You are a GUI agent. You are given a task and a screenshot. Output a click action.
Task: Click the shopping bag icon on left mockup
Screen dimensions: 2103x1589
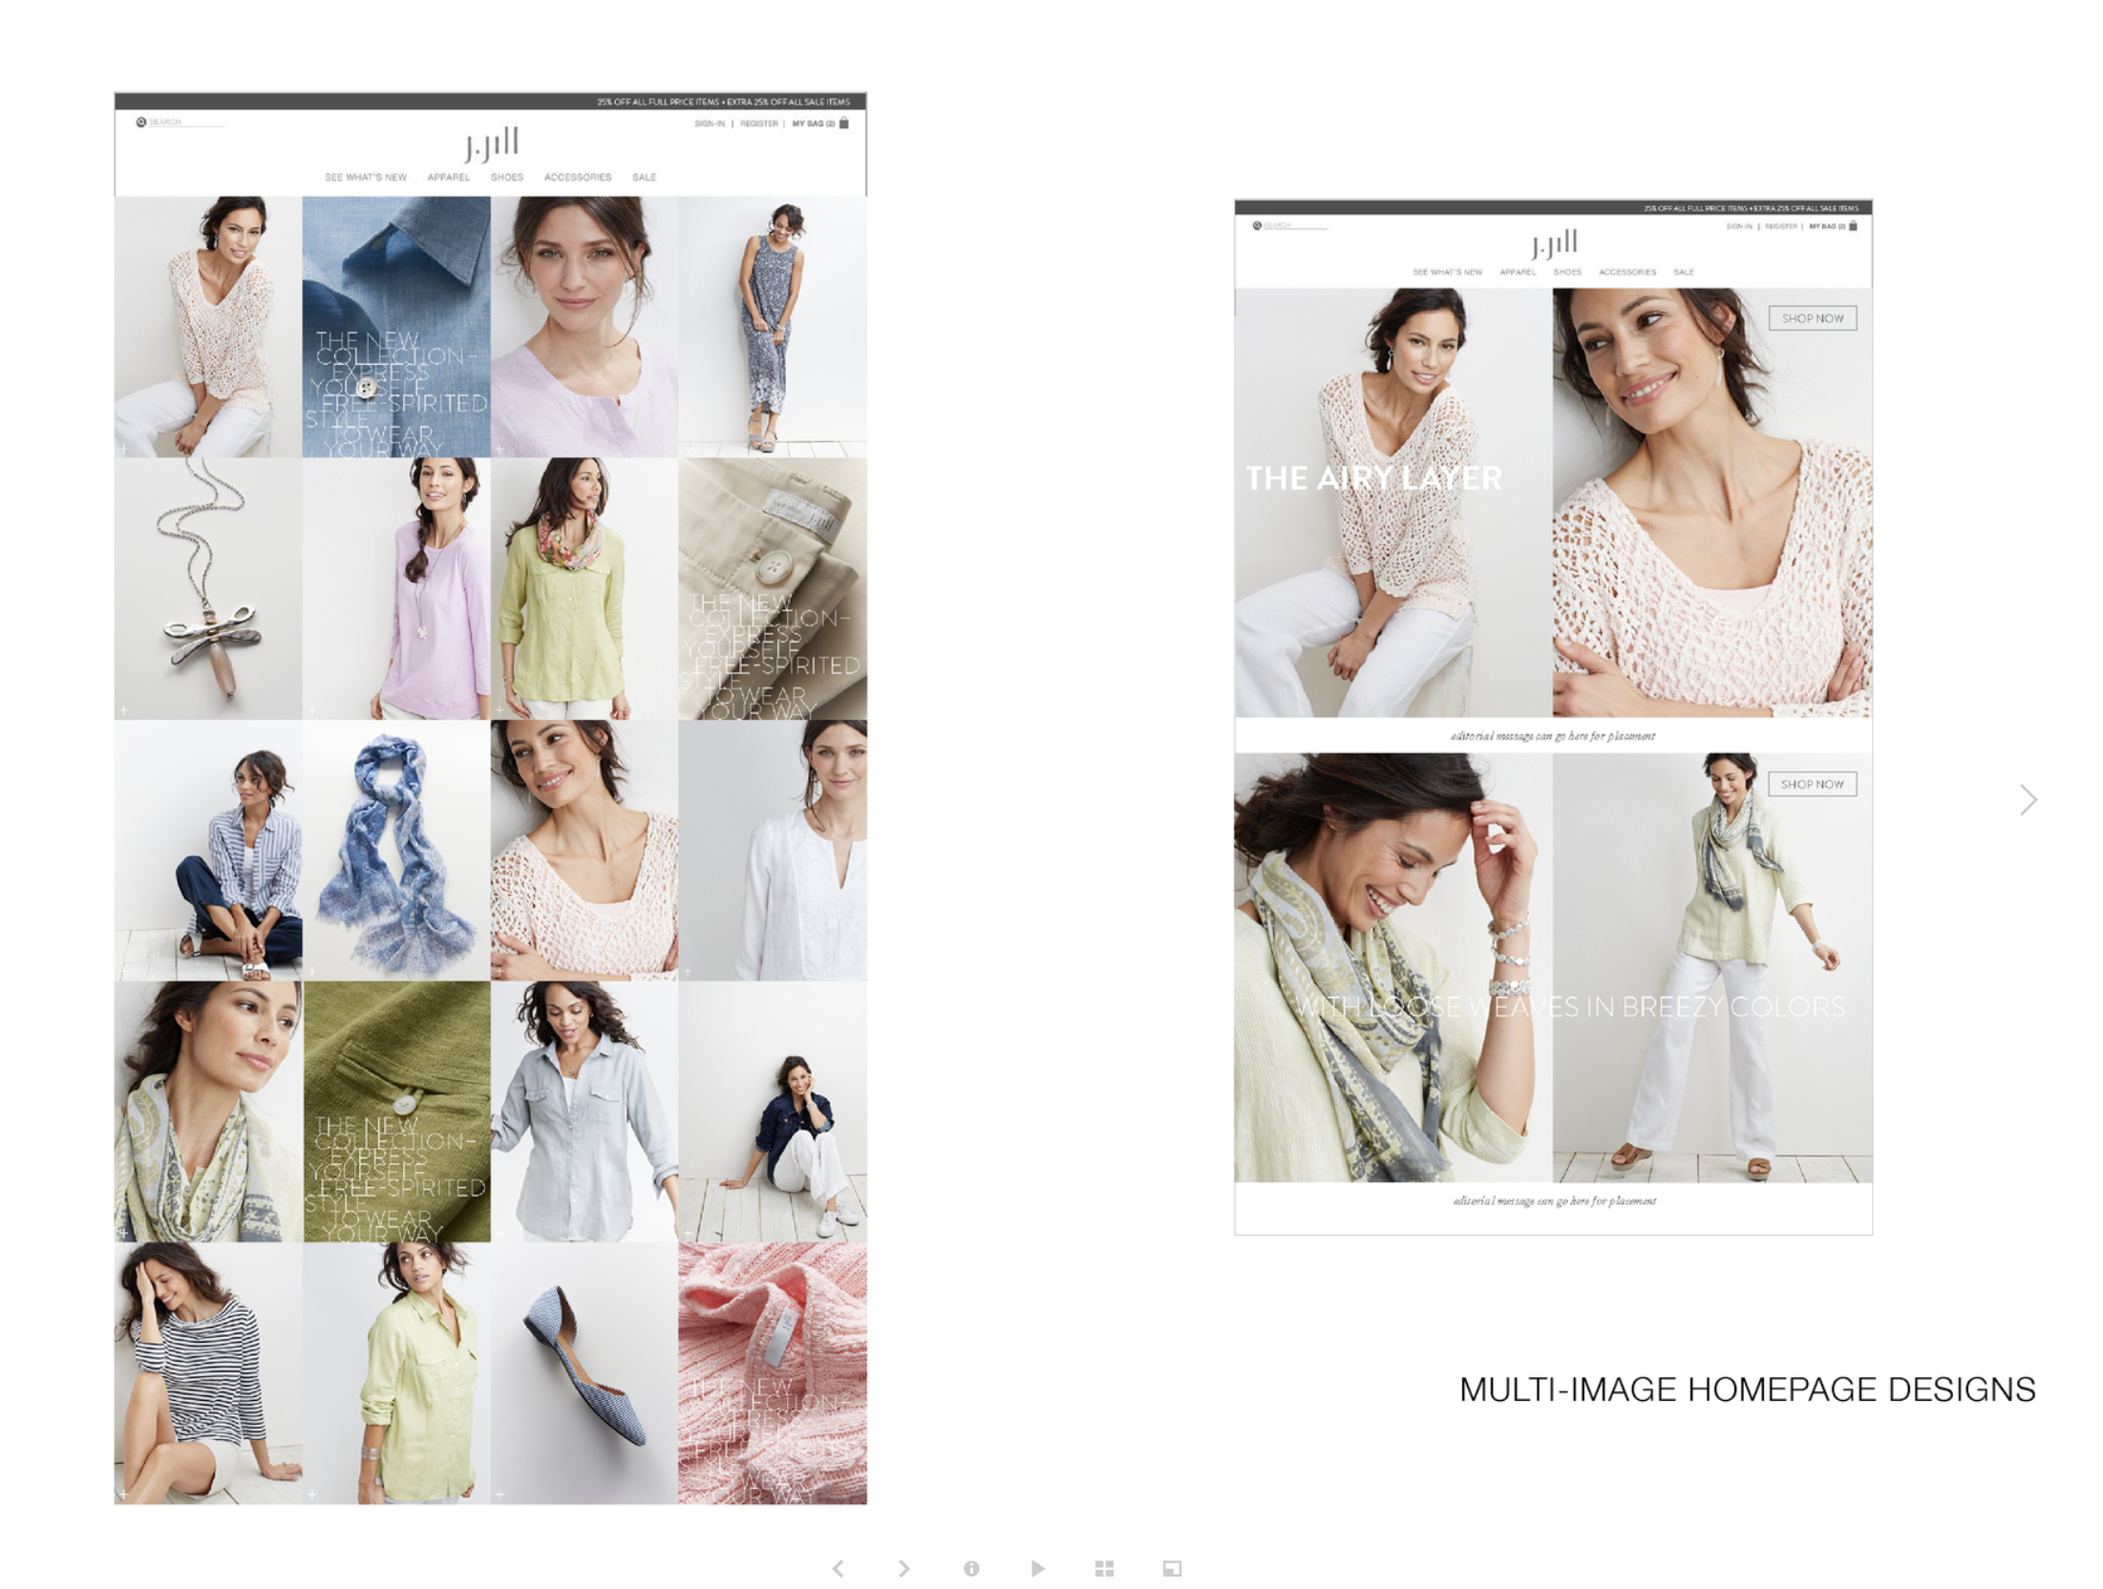842,122
